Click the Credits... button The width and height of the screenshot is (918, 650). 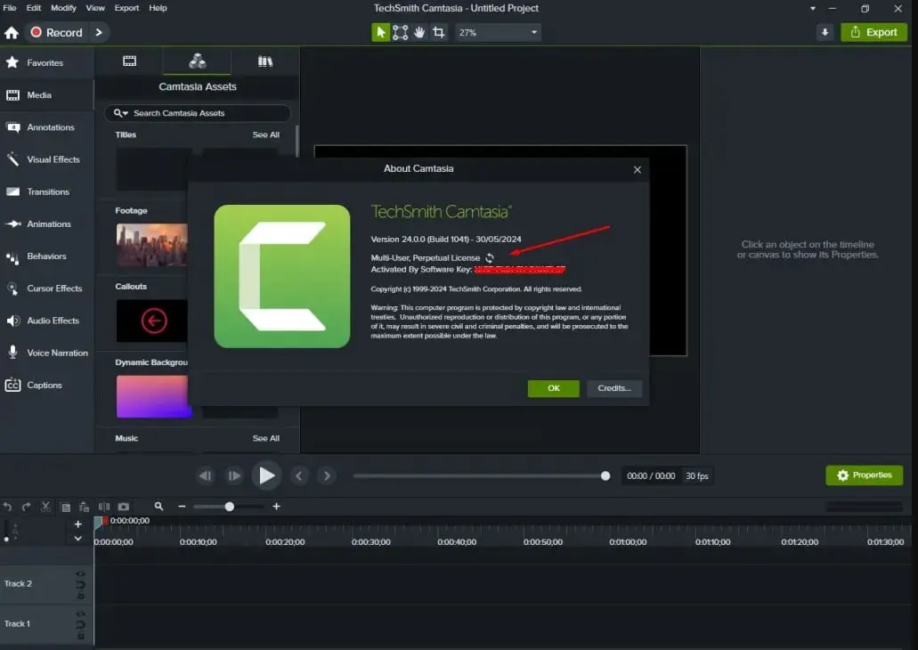(x=614, y=388)
